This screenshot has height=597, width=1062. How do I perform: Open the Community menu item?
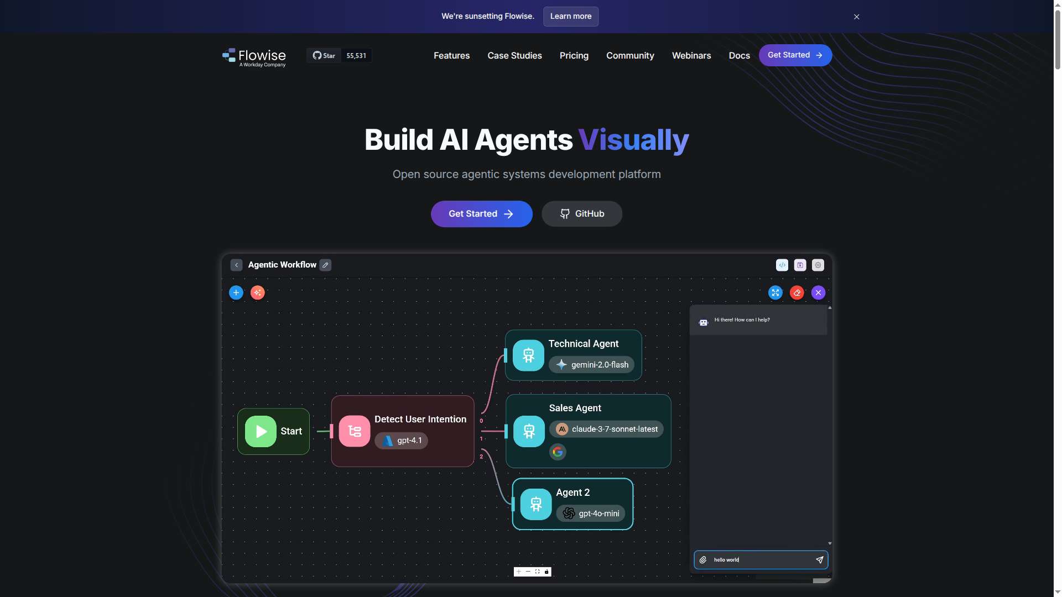[x=630, y=55]
